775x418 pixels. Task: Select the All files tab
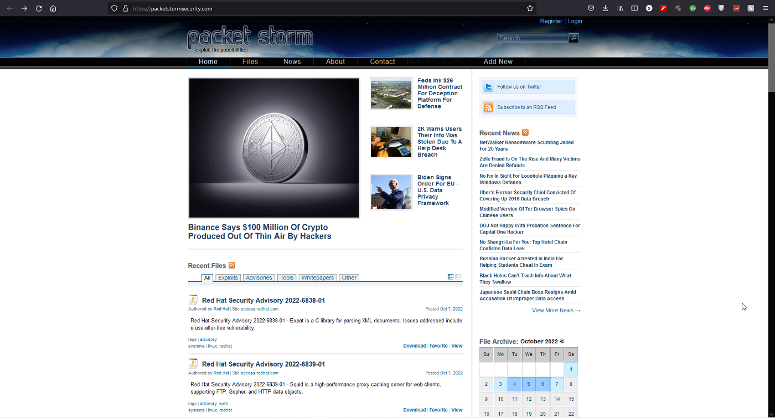tap(207, 278)
